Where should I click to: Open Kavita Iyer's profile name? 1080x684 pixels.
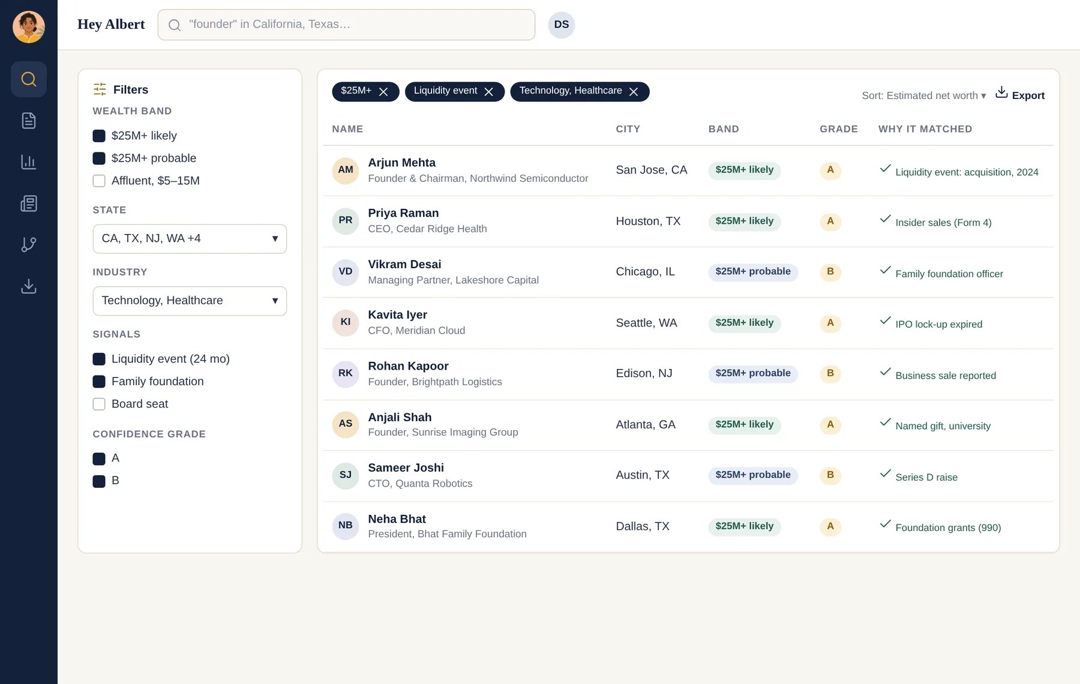click(397, 314)
